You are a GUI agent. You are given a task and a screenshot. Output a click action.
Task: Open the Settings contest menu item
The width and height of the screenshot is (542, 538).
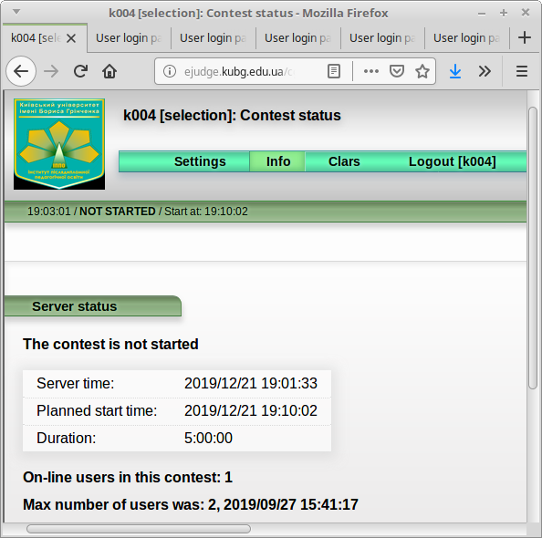click(200, 161)
